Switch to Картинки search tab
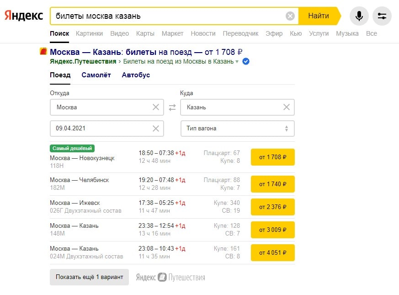 pos(89,33)
